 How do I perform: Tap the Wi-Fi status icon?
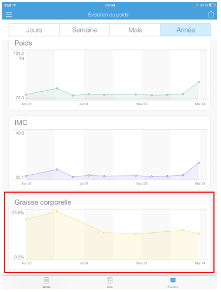pos(14,5)
